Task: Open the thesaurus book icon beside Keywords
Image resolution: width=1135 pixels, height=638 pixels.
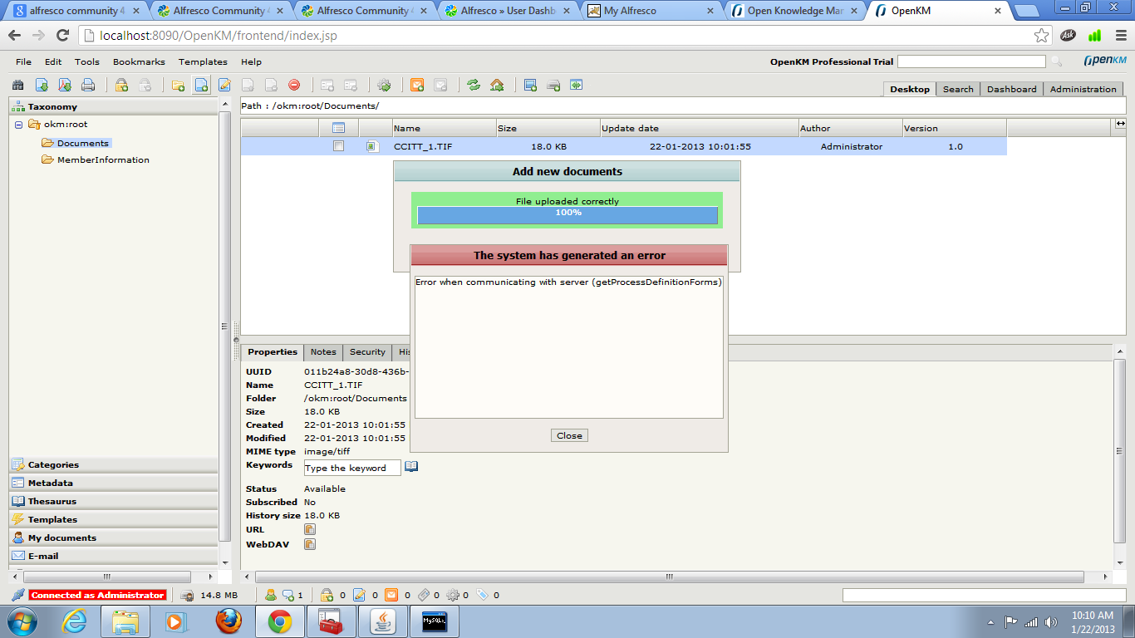Action: pos(411,467)
